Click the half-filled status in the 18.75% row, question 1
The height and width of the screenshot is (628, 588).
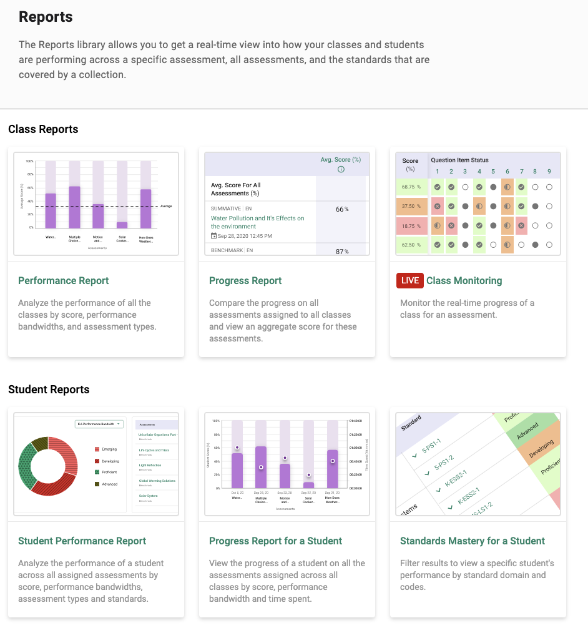(438, 225)
